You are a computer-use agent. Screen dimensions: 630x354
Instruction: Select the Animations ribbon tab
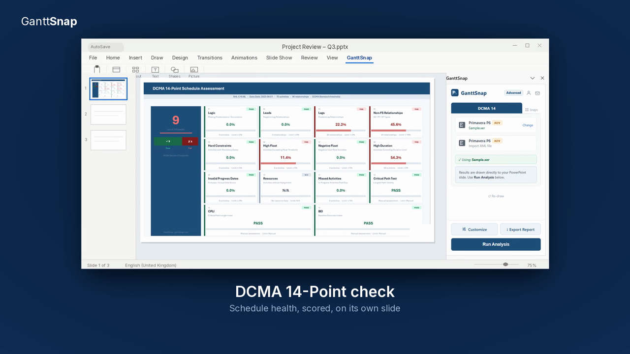(244, 58)
